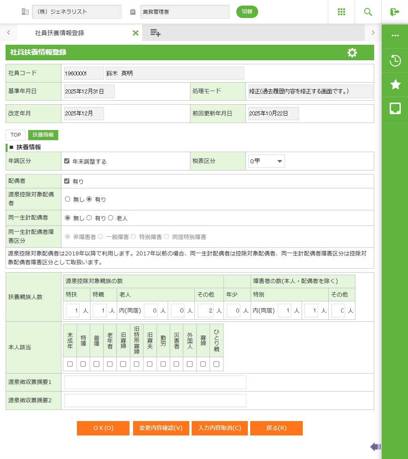Image resolution: width=408 pixels, height=459 pixels.
Task: Click the logout door icon
Action: [x=395, y=12]
